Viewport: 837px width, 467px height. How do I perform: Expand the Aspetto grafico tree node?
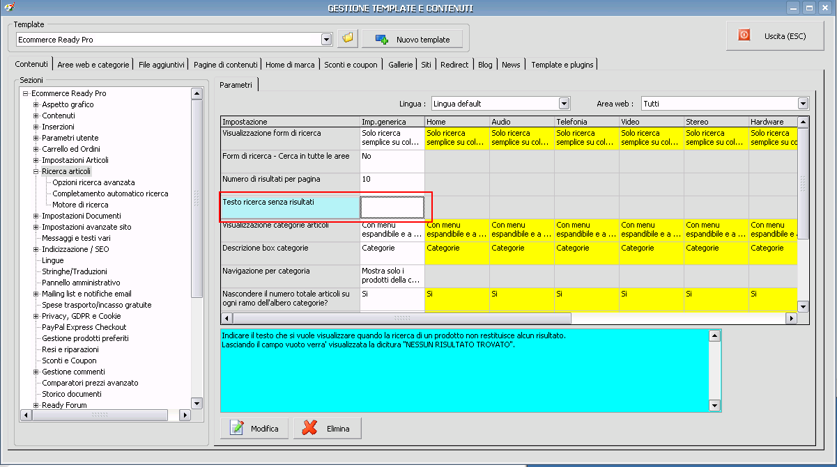36,104
